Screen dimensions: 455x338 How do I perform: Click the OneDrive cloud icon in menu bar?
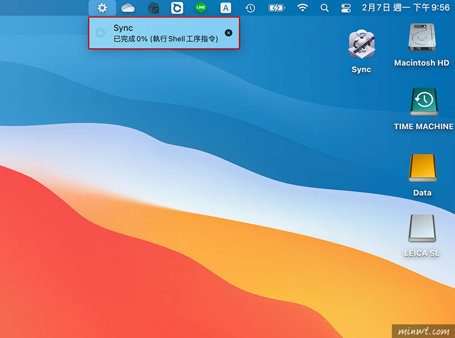tap(127, 8)
